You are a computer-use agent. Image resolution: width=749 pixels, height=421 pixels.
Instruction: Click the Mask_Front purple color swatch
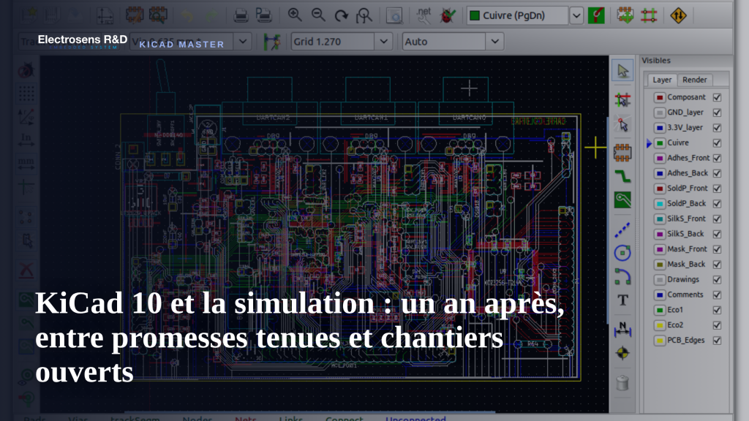[660, 249]
